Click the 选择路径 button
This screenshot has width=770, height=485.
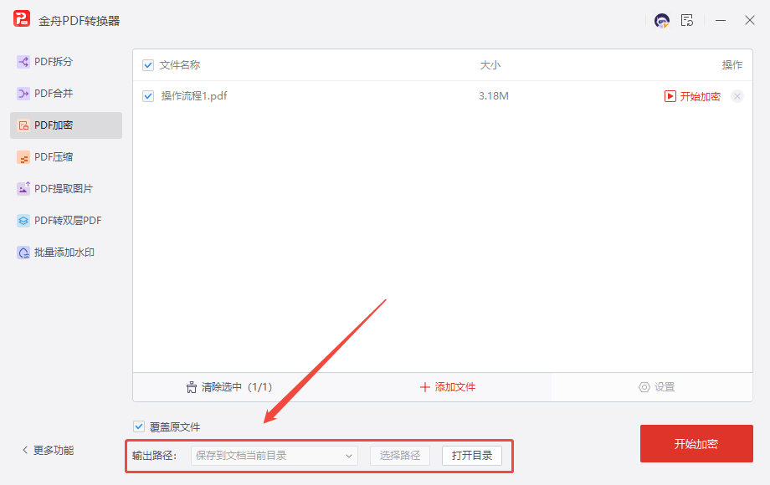coord(400,456)
